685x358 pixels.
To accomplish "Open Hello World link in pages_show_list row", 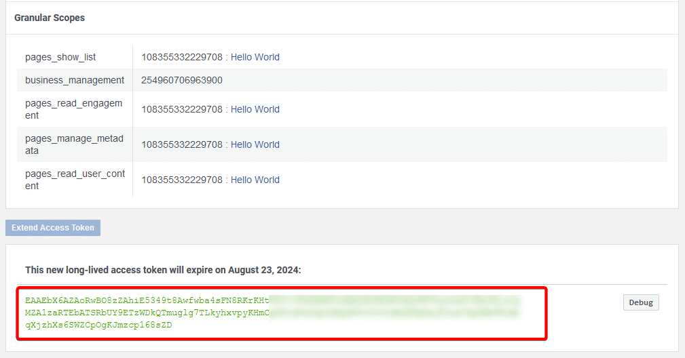I will coord(255,57).
